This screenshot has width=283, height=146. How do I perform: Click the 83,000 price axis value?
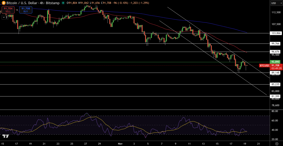276,91
